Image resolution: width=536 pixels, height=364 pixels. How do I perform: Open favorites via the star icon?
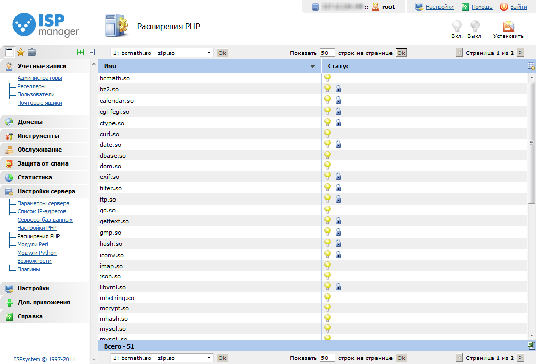(21, 52)
